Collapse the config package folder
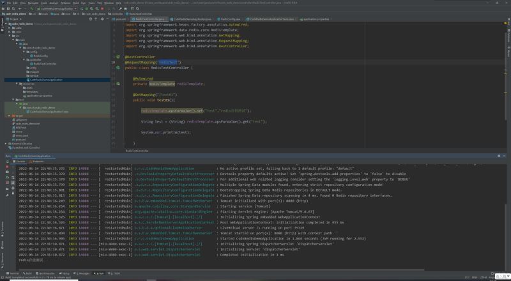Viewport: 511px width, 281px height. click(x=23, y=51)
